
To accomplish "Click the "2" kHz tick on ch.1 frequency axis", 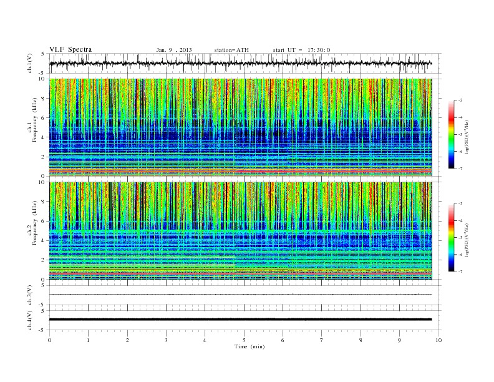I will click(44, 157).
